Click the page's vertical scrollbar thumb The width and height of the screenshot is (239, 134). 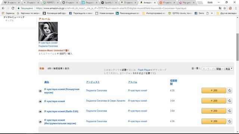point(238,47)
